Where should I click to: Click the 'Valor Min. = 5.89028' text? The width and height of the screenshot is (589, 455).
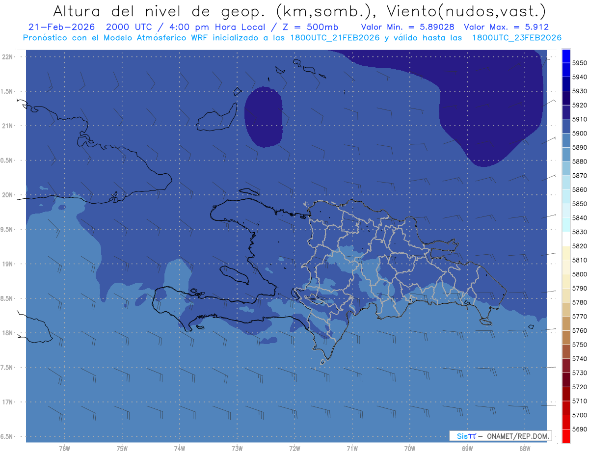pos(407,27)
